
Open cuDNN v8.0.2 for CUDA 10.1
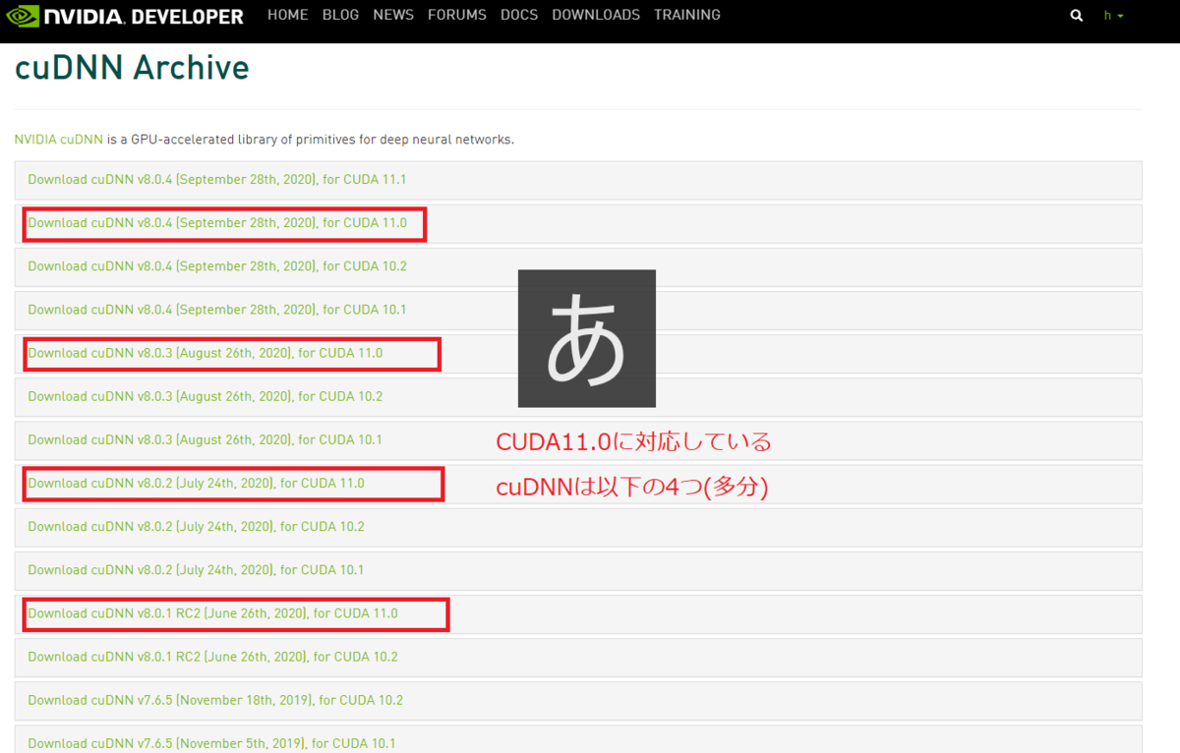tap(578, 569)
